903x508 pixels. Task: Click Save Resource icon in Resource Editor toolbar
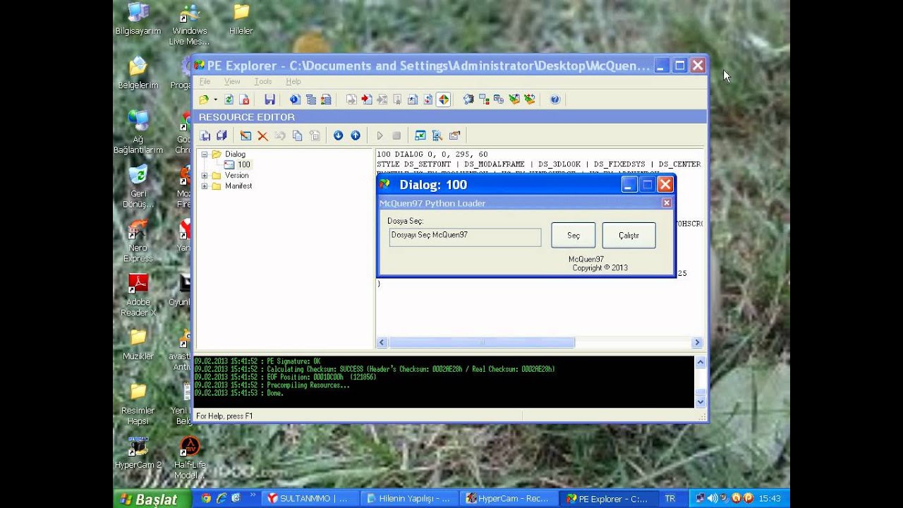point(205,135)
